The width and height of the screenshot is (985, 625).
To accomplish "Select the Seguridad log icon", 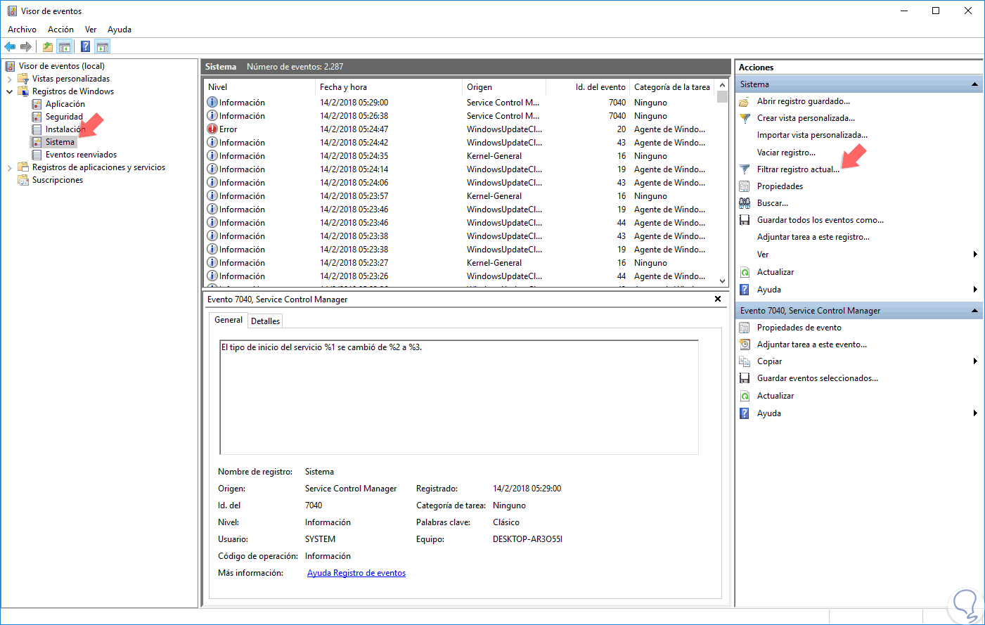I will (x=37, y=117).
